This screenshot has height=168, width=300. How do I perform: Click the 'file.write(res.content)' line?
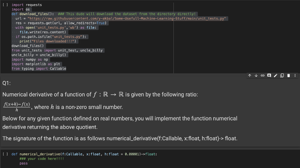point(43,32)
